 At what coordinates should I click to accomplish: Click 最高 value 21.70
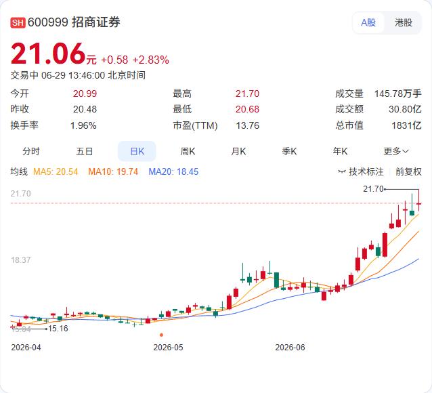247,94
